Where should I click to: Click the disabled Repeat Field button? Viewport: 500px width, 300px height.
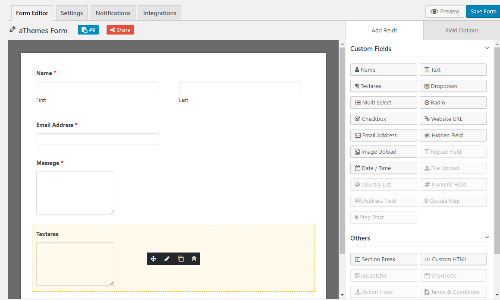(x=453, y=152)
